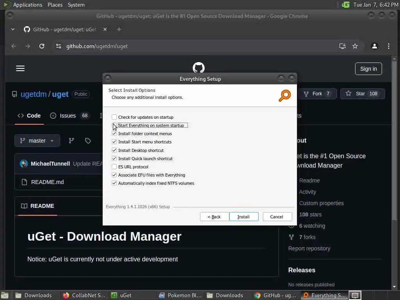Fork the uget repository
This screenshot has height=300, width=400.
[x=317, y=94]
